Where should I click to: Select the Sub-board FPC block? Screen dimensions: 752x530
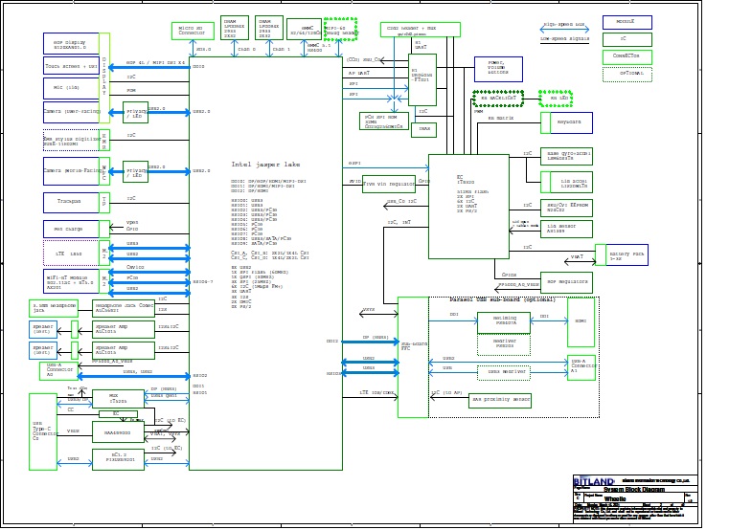pyautogui.click(x=413, y=357)
